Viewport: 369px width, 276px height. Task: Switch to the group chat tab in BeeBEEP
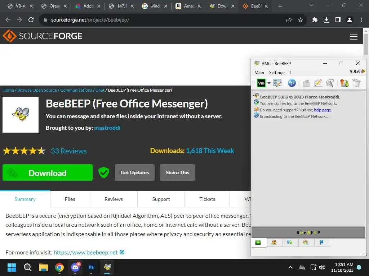[x=305, y=243]
